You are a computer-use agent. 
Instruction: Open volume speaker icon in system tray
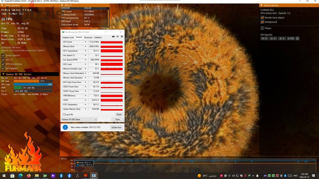[233, 176]
